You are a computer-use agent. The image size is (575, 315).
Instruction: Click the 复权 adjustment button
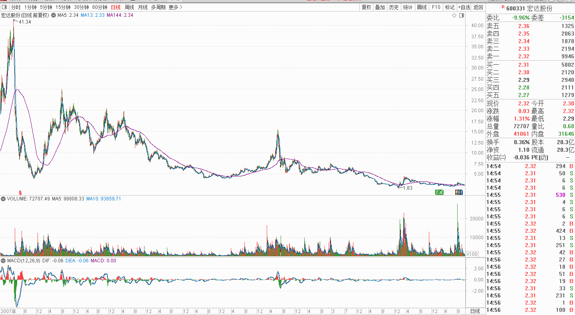366,7
